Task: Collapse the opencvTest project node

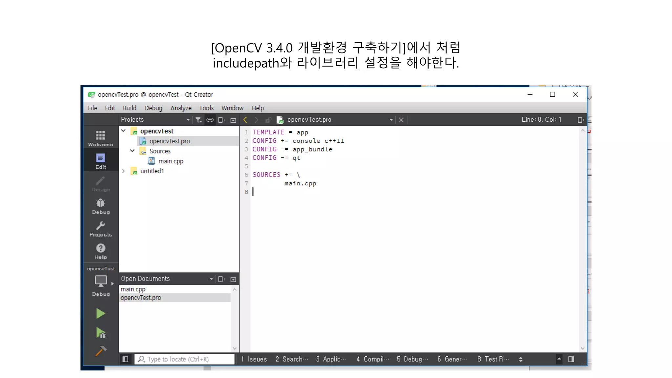Action: (123, 131)
